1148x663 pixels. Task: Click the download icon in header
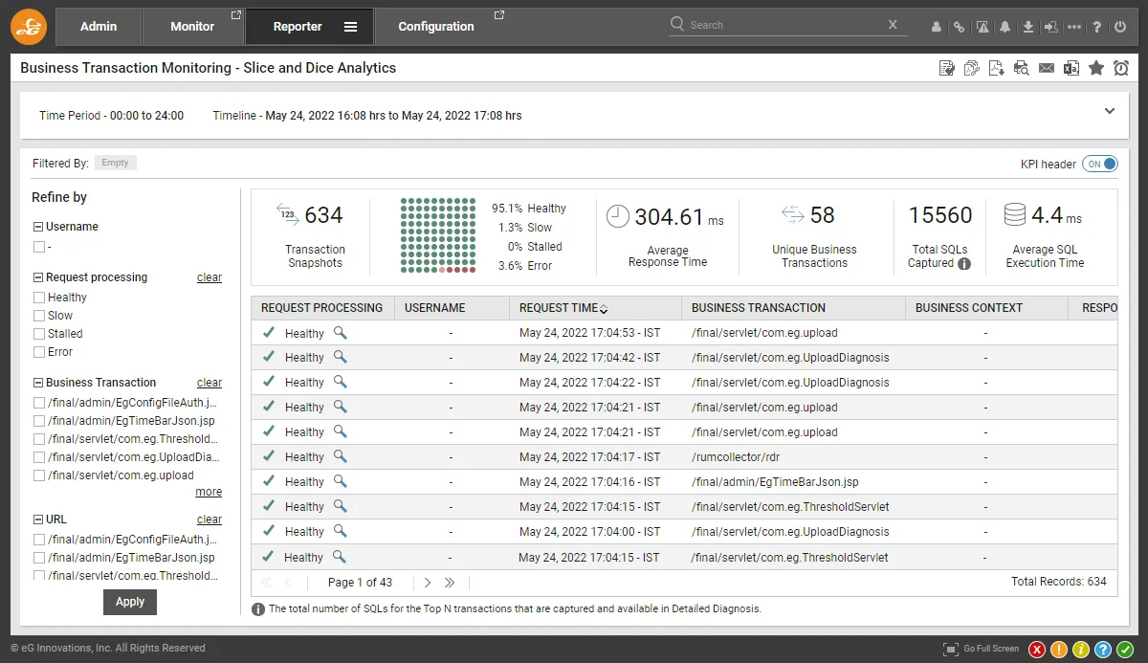(x=1027, y=28)
